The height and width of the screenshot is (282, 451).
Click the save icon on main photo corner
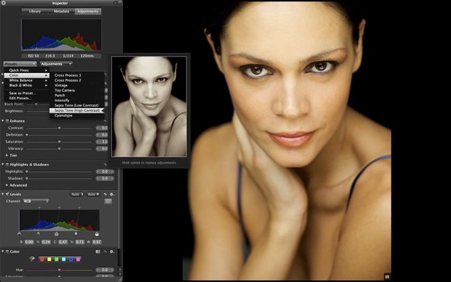click(x=387, y=277)
